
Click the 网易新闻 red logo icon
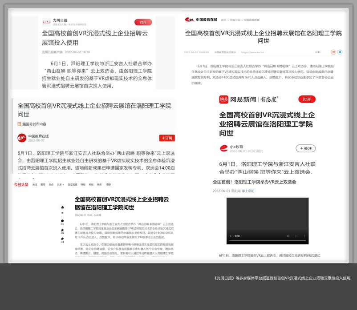tap(223, 99)
